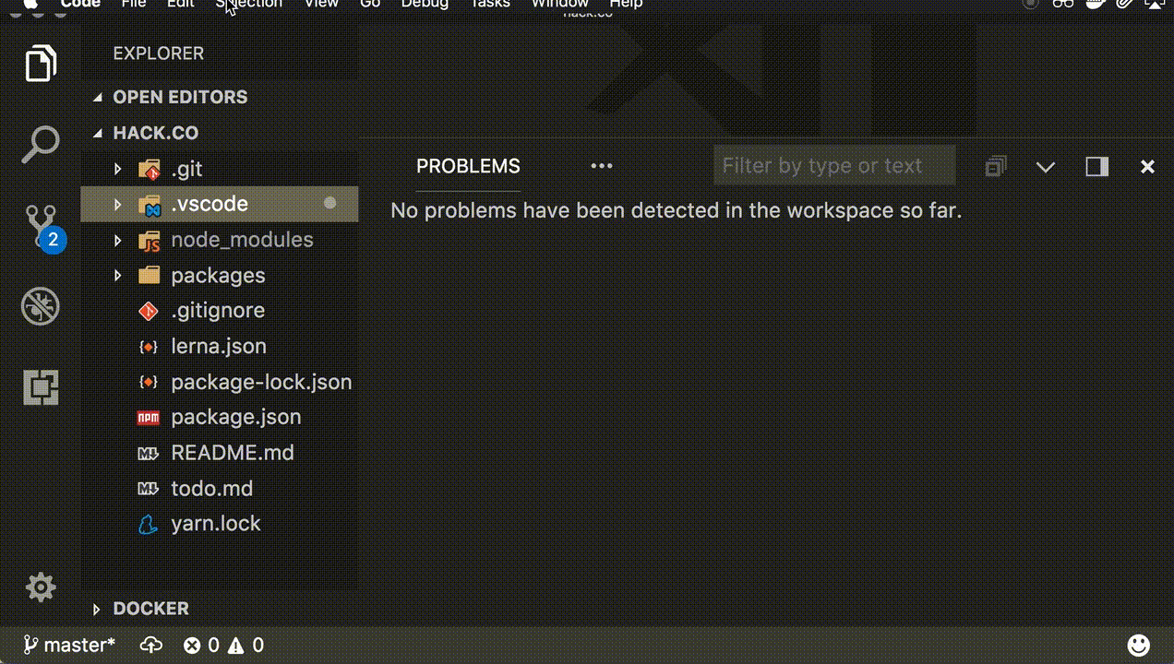Open the Manage gear icon
The width and height of the screenshot is (1174, 664).
pos(41,587)
